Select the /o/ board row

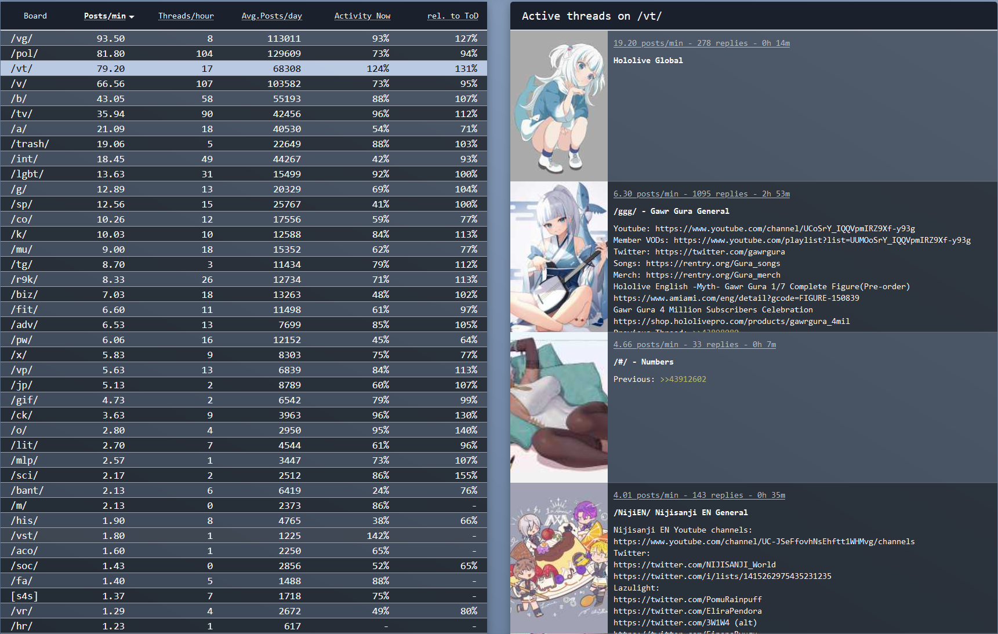[244, 430]
